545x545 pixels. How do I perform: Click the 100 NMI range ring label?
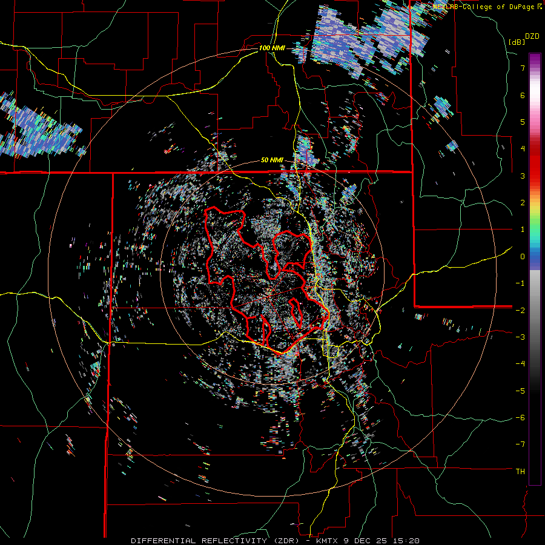point(272,48)
